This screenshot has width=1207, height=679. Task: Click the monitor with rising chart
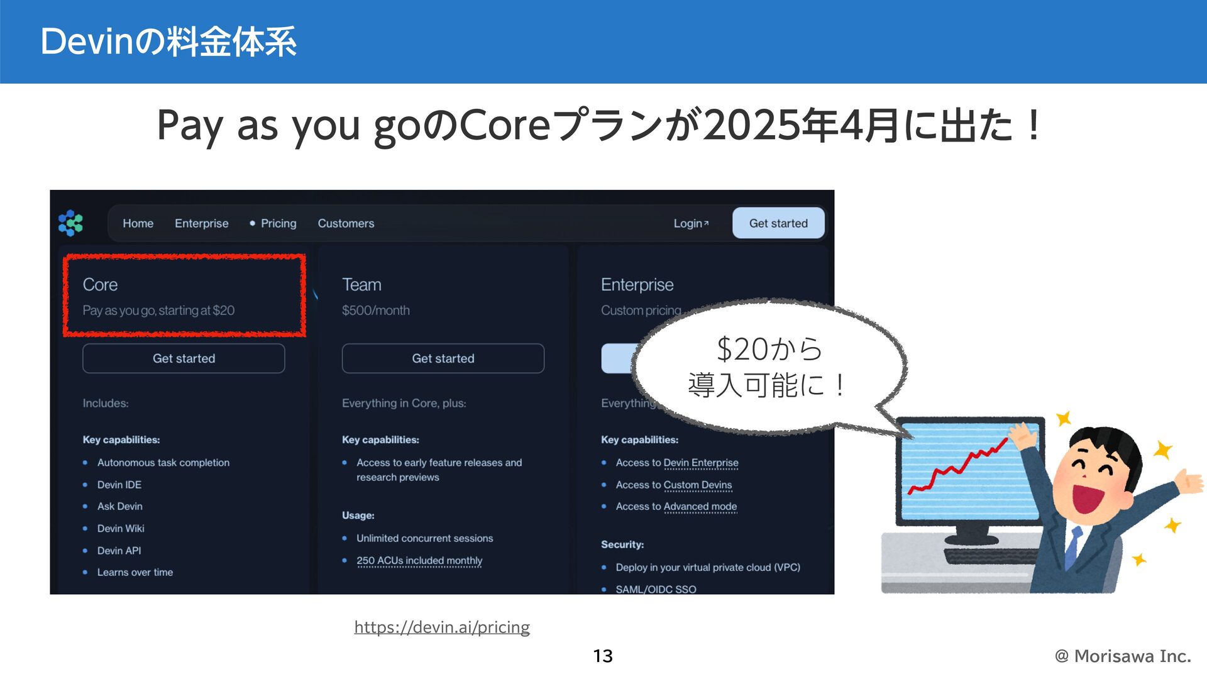[x=962, y=478]
